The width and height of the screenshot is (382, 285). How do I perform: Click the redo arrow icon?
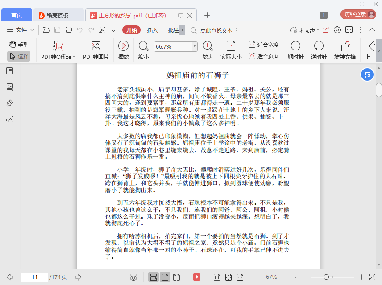(91, 30)
